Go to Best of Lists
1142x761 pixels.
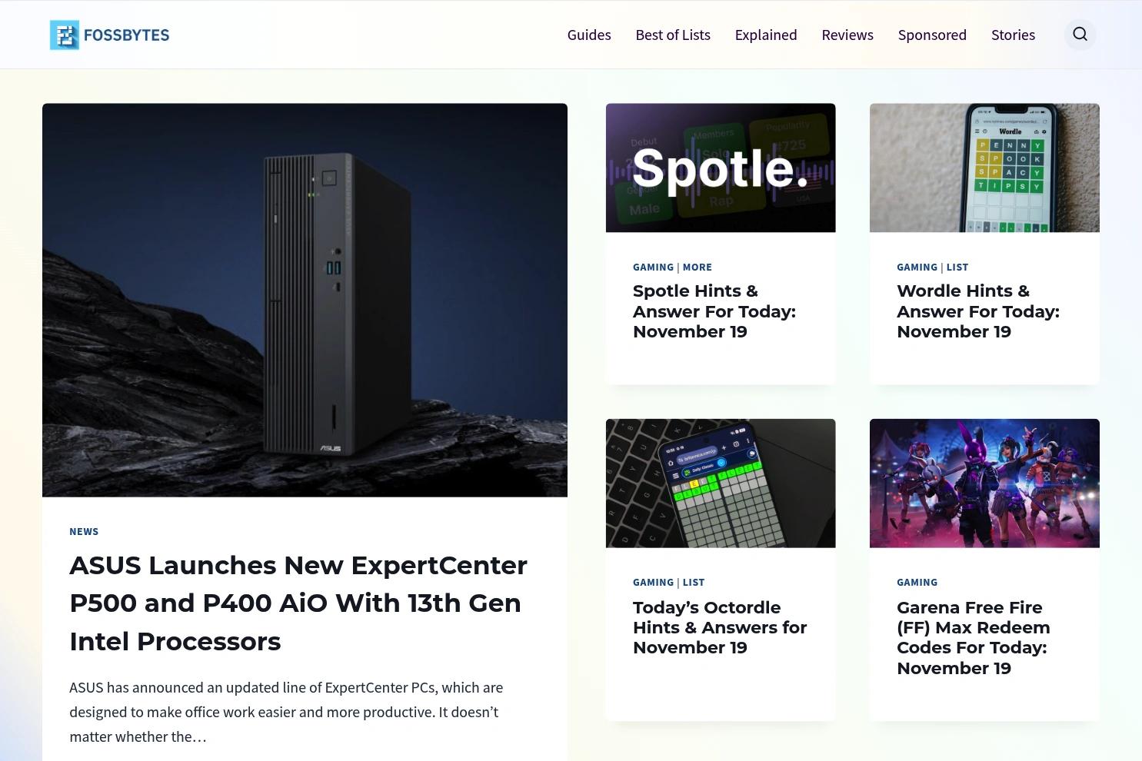tap(673, 35)
